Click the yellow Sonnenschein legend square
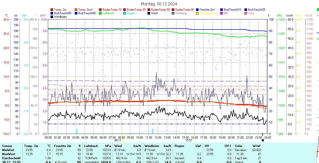 [x=197, y=13]
